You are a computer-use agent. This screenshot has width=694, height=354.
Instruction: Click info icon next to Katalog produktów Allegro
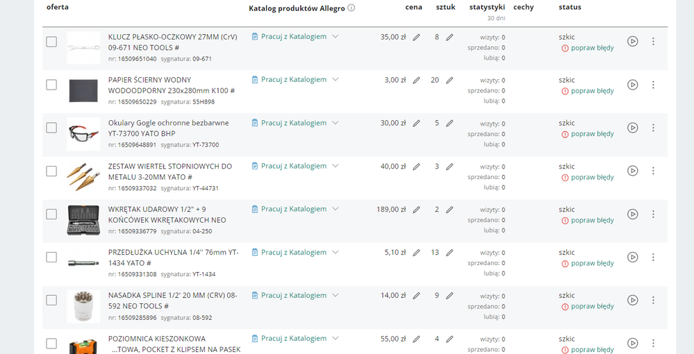pyautogui.click(x=351, y=8)
